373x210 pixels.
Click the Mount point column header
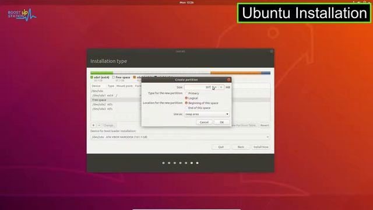coord(124,86)
